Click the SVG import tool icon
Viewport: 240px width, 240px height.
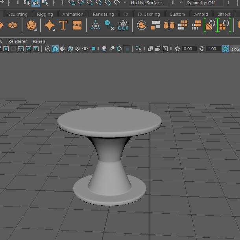[x=77, y=26]
